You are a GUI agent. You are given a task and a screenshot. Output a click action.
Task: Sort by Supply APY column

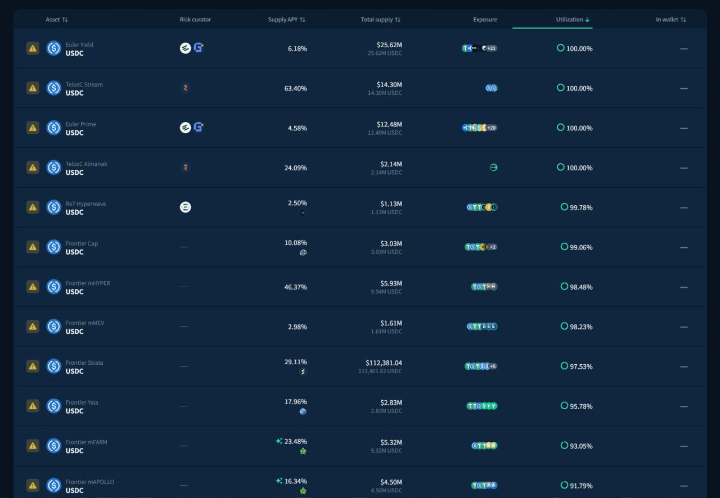click(x=286, y=20)
